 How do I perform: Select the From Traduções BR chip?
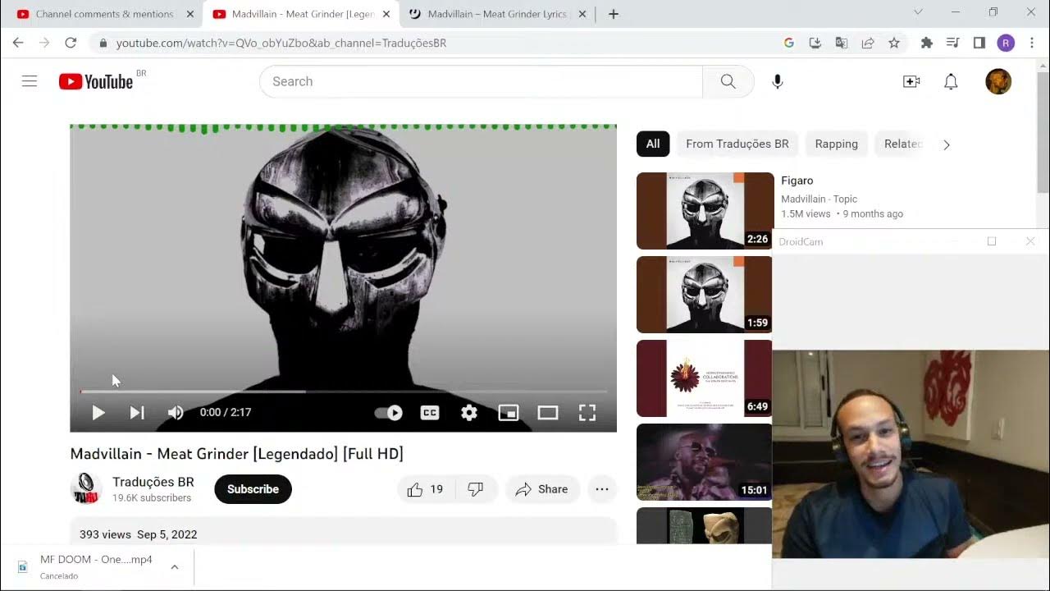tap(737, 144)
